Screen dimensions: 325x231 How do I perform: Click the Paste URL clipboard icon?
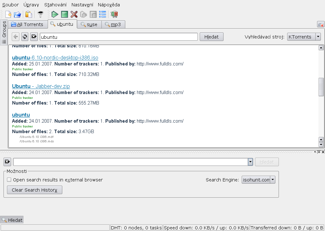point(29,14)
